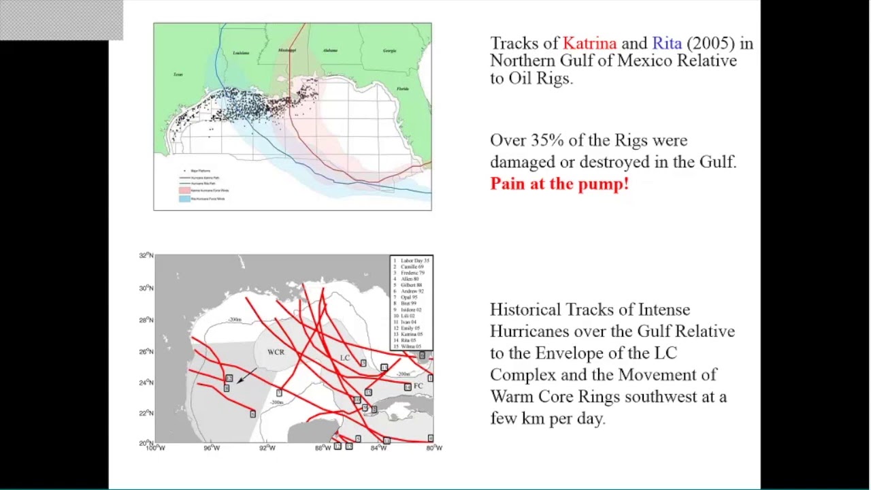Screen dimensions: 871x490
Task: Click "Opal 95" in the hurricane legend
Action: click(409, 297)
